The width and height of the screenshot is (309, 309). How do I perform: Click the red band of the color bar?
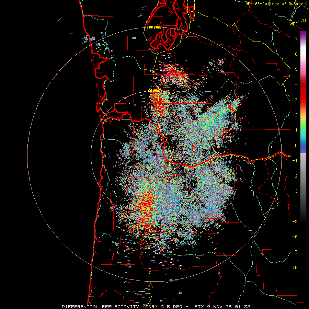point(303,93)
